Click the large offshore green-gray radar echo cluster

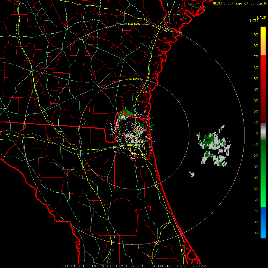[x=214, y=146]
